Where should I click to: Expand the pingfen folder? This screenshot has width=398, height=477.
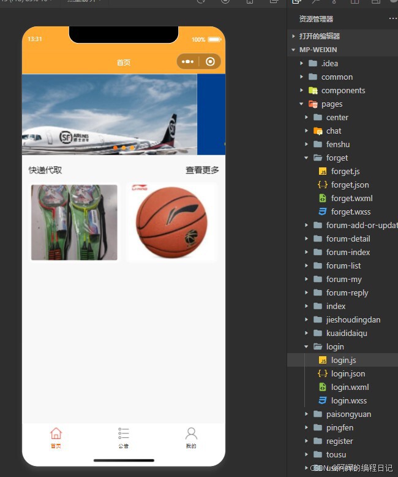coord(342,427)
